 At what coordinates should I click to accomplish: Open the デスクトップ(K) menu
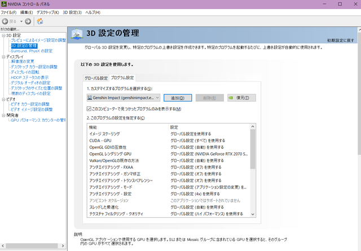tap(47, 12)
